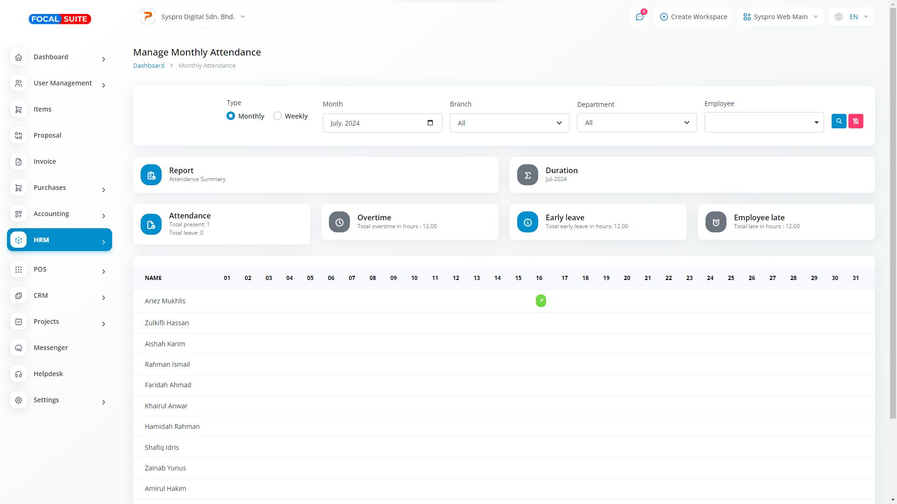Viewport: 897px width, 504px height.
Task: Expand the HRM sidebar menu
Action: (59, 240)
